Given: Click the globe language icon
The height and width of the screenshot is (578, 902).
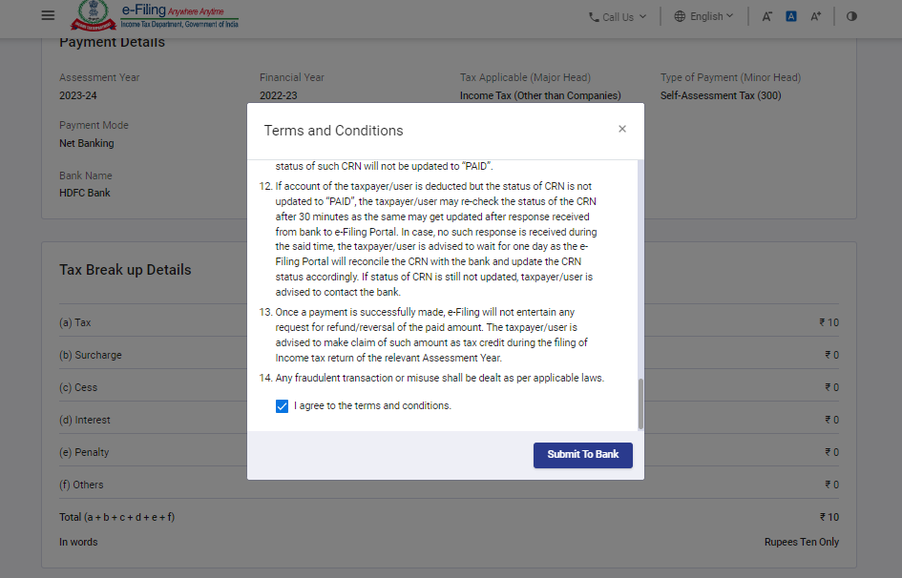Looking at the screenshot, I should 680,16.
